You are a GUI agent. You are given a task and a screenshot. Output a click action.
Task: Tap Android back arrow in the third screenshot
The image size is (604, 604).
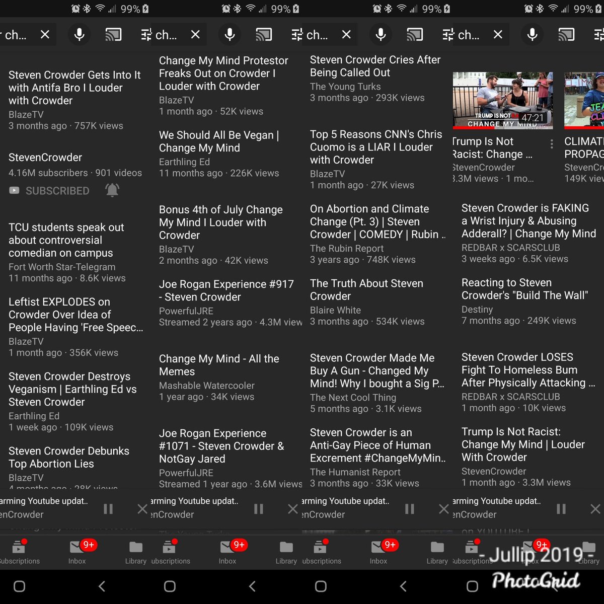coord(403,586)
